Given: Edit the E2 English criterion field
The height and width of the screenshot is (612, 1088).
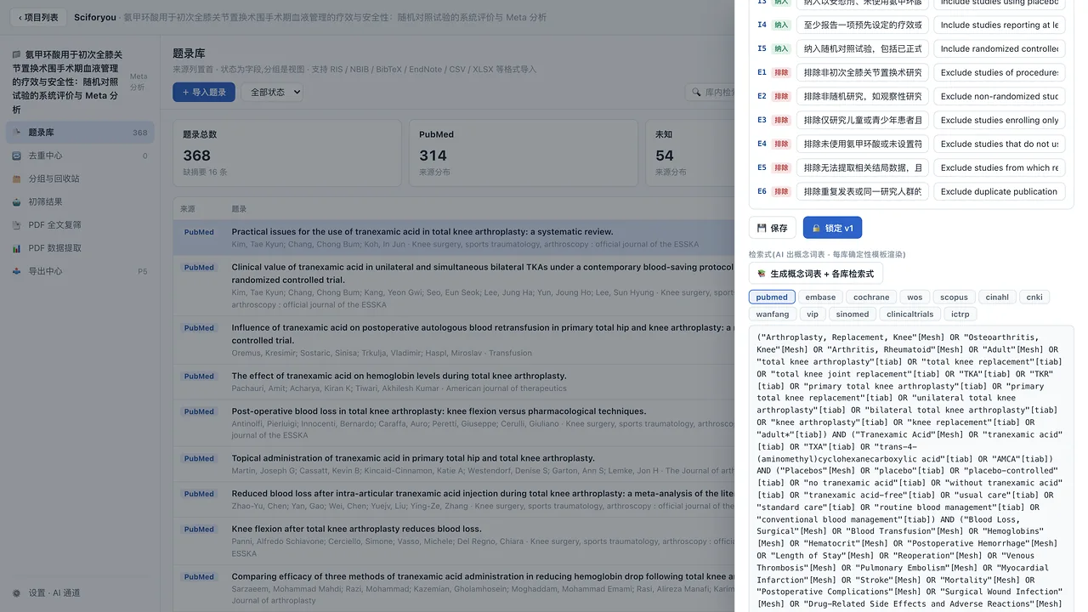Looking at the screenshot, I should click(1000, 96).
